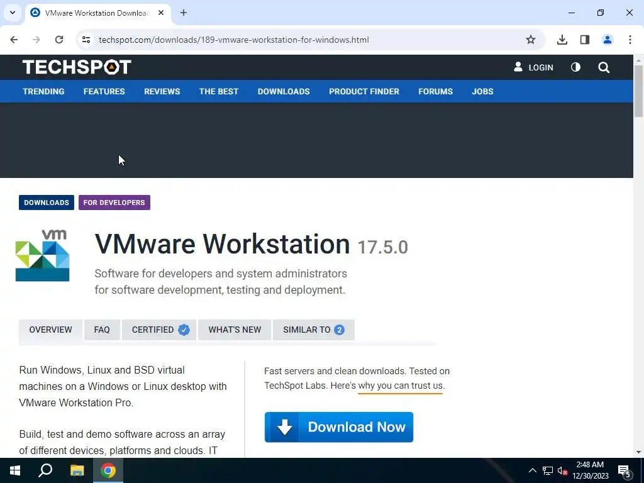This screenshot has height=483, width=644.
Task: Click the FOR DEVELOPERS category badge
Action: coord(114,203)
